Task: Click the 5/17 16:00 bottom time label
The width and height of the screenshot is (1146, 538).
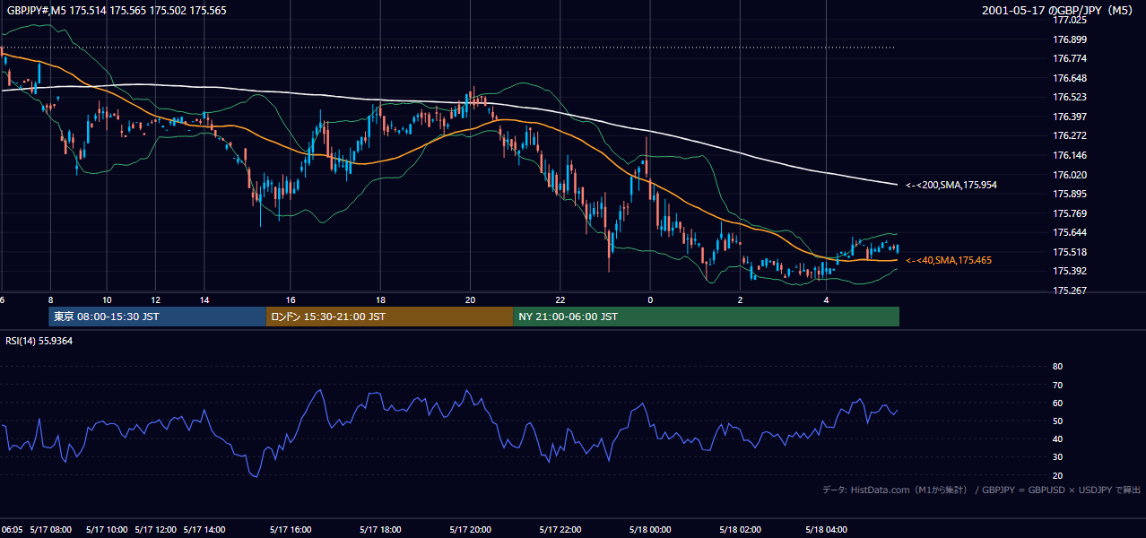Action: [289, 530]
